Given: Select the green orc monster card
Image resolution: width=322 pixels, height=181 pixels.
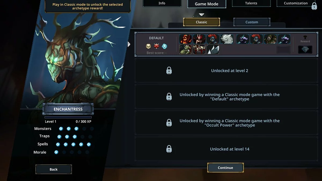Looking at the screenshot, I should click(186, 50).
